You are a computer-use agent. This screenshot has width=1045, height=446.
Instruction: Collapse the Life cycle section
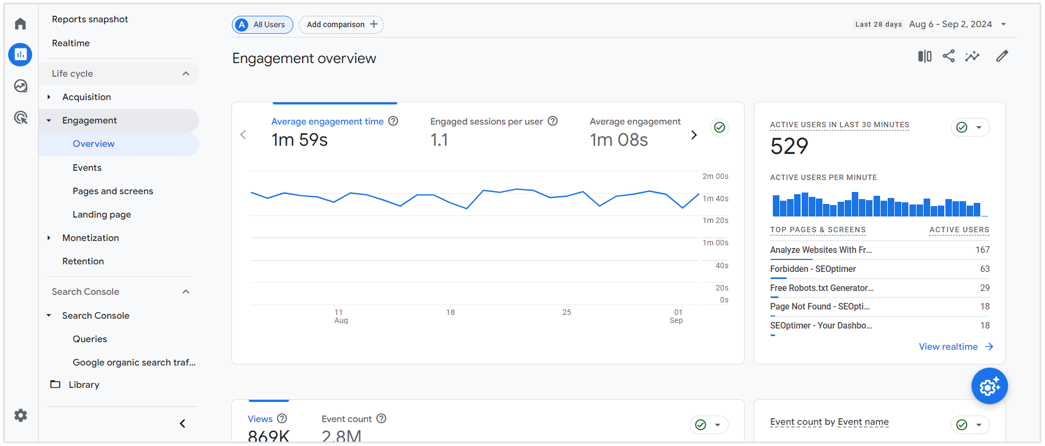(186, 73)
